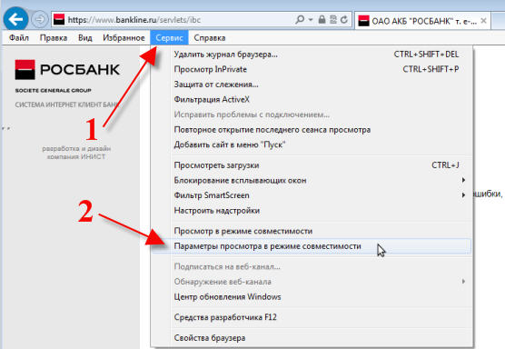This screenshot has width=505, height=349.
Task: Click the security lock icon in address bar
Action: pyautogui.click(x=322, y=20)
